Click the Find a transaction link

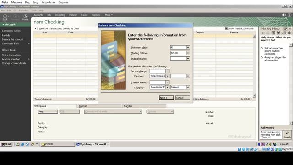tap(11, 55)
